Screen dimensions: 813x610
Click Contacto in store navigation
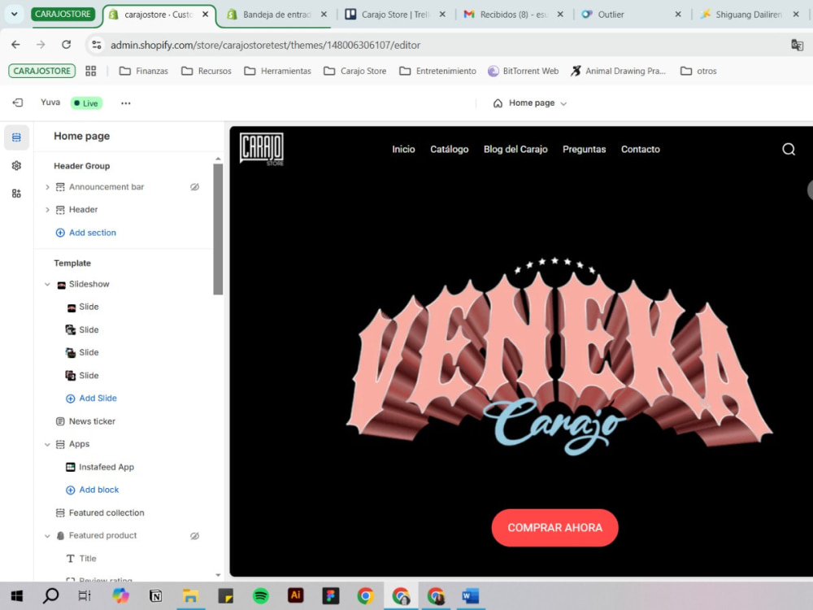pos(641,150)
